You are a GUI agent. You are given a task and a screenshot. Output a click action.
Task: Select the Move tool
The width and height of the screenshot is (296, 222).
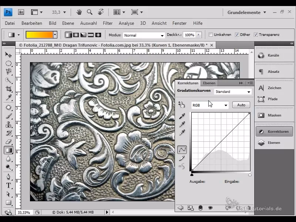8,55
